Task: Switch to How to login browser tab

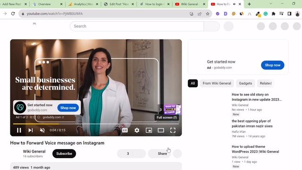Action: pyautogui.click(x=154, y=4)
